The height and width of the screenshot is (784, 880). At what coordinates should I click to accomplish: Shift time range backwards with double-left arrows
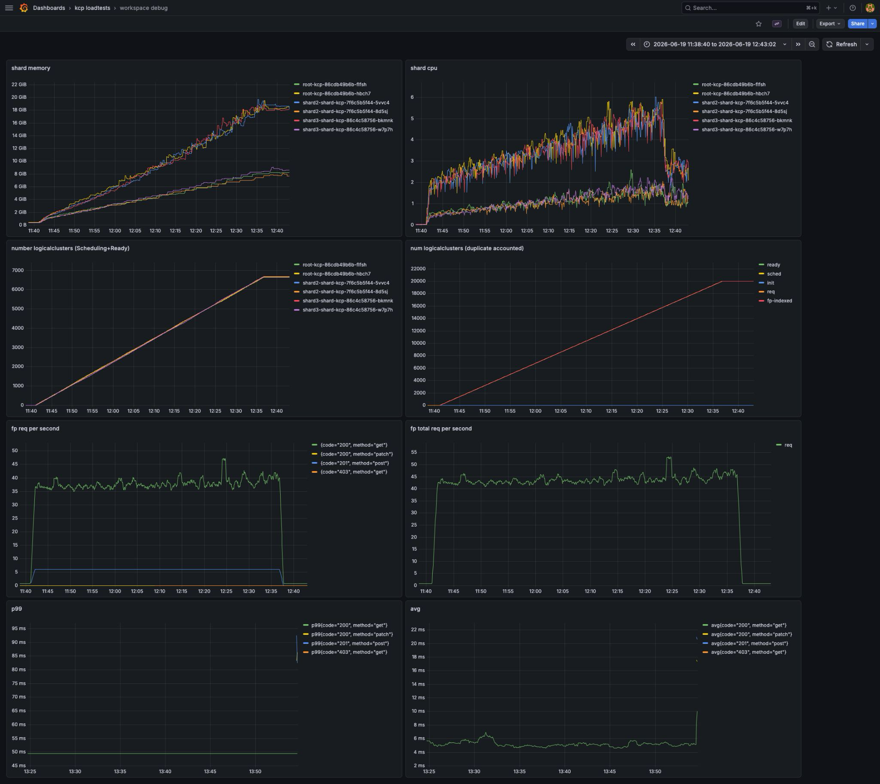point(633,44)
